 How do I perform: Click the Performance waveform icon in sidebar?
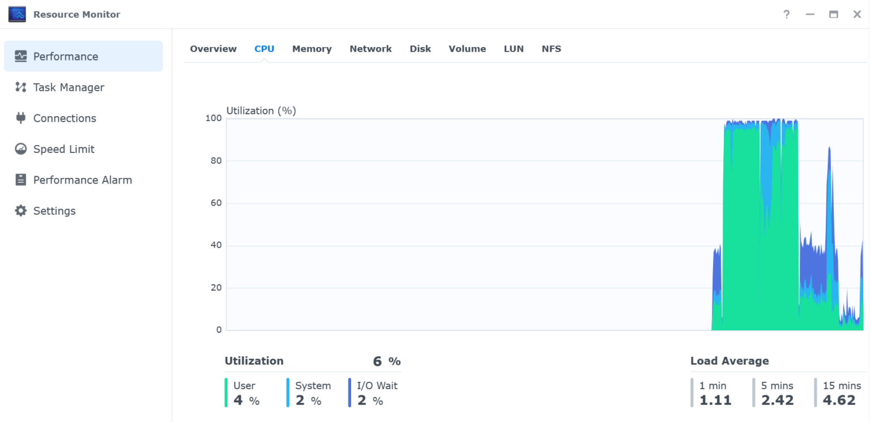pyautogui.click(x=21, y=56)
